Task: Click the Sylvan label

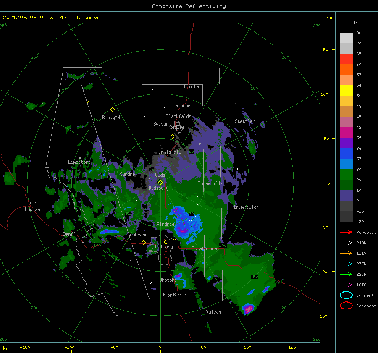Action: tap(161, 124)
